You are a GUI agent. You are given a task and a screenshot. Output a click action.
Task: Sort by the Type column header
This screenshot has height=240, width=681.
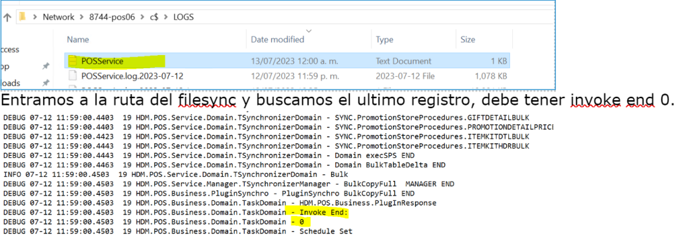click(x=384, y=39)
